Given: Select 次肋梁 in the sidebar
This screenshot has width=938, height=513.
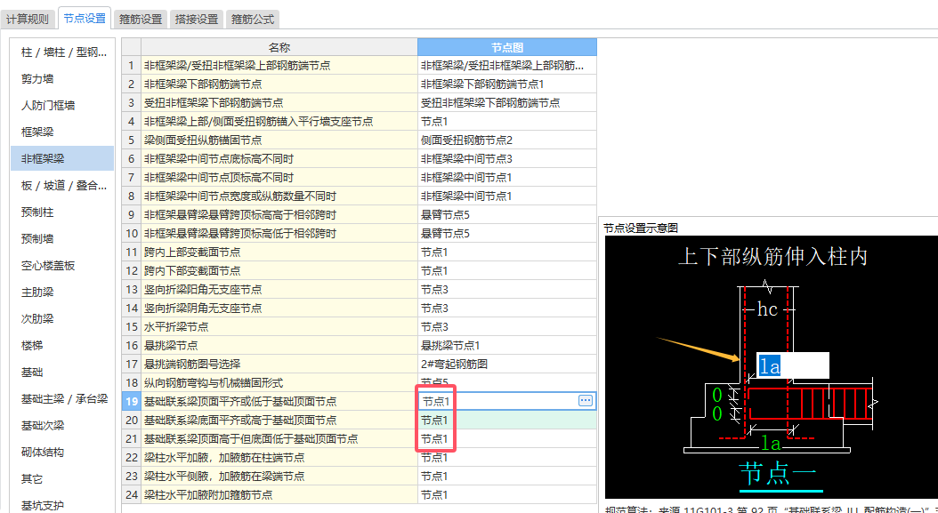Looking at the screenshot, I should [x=63, y=318].
